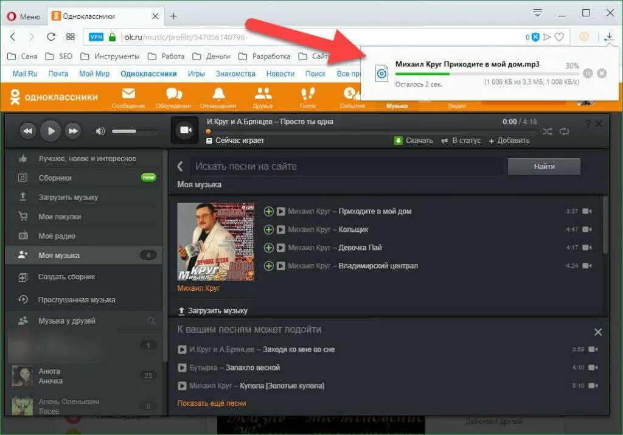Open the Инструменты bookmarks folder
This screenshot has width=623, height=435.
tap(110, 57)
